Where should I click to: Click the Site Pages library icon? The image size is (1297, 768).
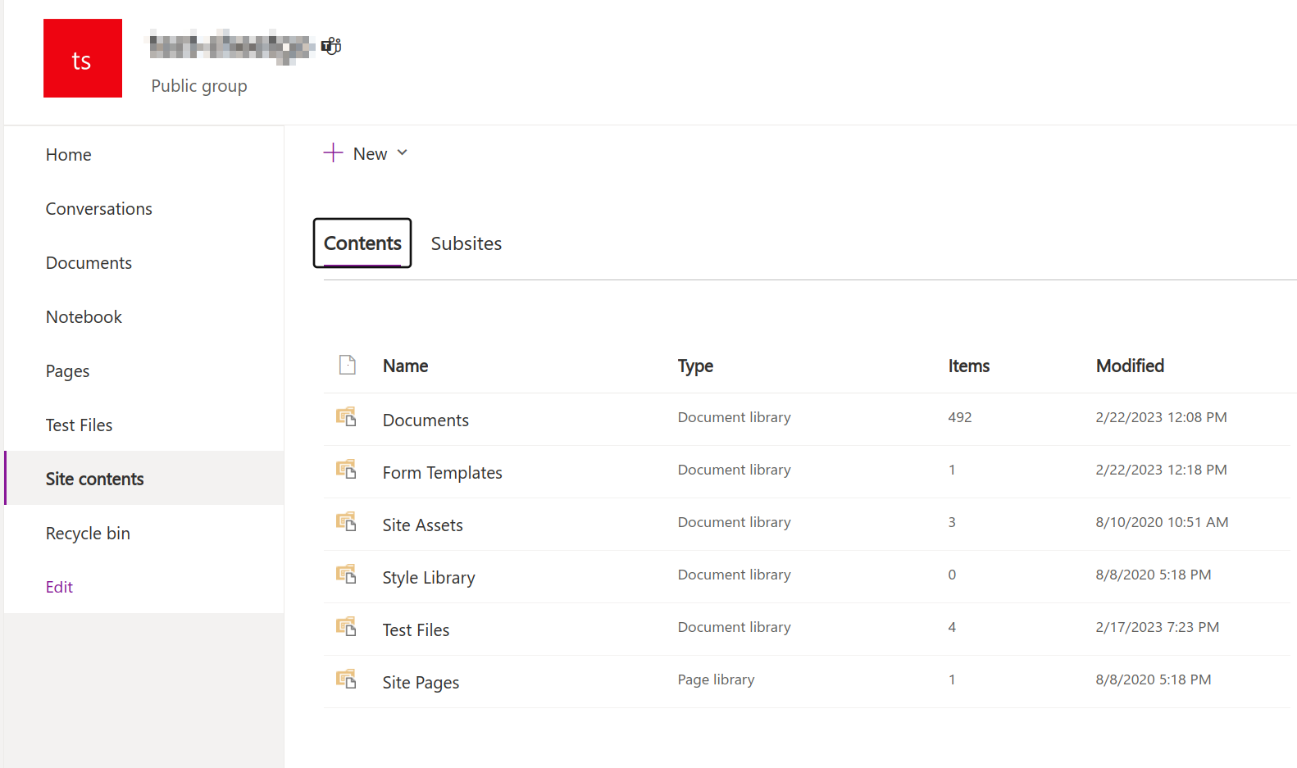[x=346, y=679]
